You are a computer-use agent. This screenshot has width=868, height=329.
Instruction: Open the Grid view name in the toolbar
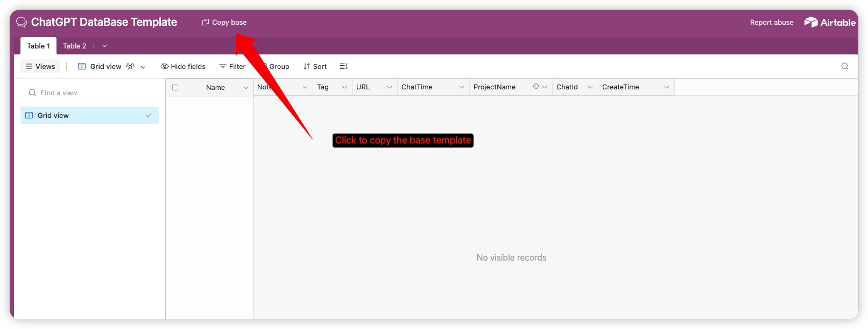tap(106, 66)
